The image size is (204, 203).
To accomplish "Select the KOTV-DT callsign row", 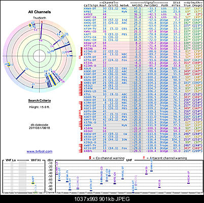I will pyautogui.click(x=143, y=114).
